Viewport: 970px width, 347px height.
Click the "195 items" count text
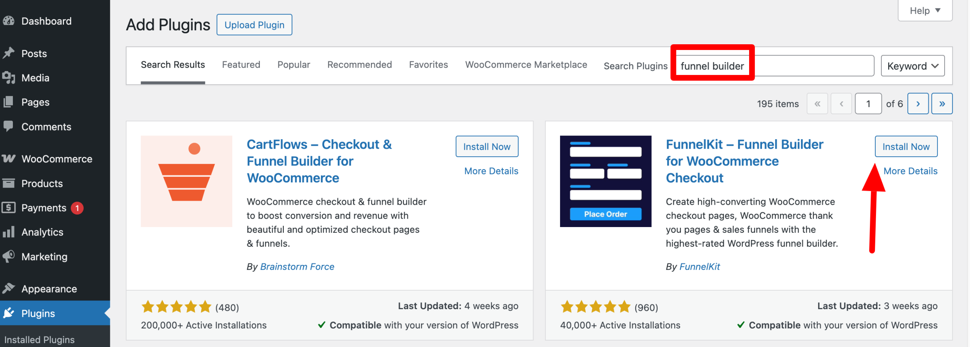(x=778, y=104)
